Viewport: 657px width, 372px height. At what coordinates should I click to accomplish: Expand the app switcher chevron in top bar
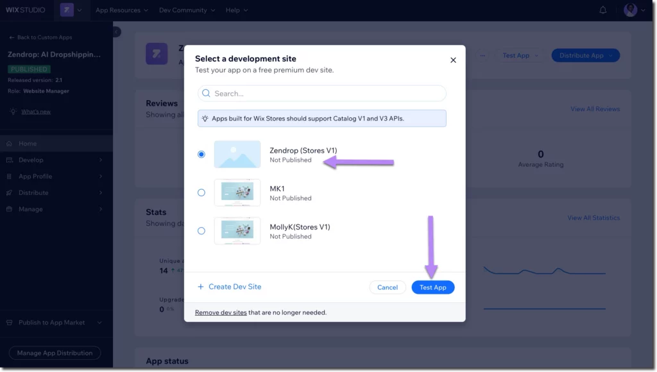tap(80, 10)
